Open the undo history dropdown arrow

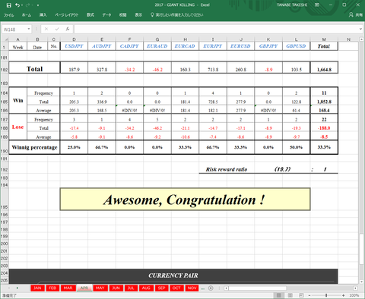click(22, 5)
